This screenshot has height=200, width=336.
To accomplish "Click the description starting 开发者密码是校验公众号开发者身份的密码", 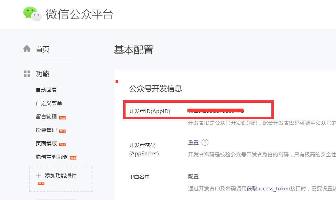I will click(262, 154).
